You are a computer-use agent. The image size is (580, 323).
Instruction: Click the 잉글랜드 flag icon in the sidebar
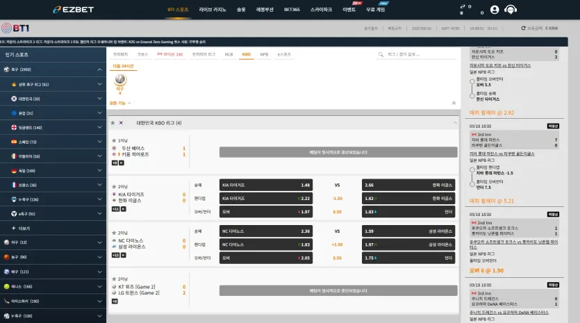[x=14, y=127]
